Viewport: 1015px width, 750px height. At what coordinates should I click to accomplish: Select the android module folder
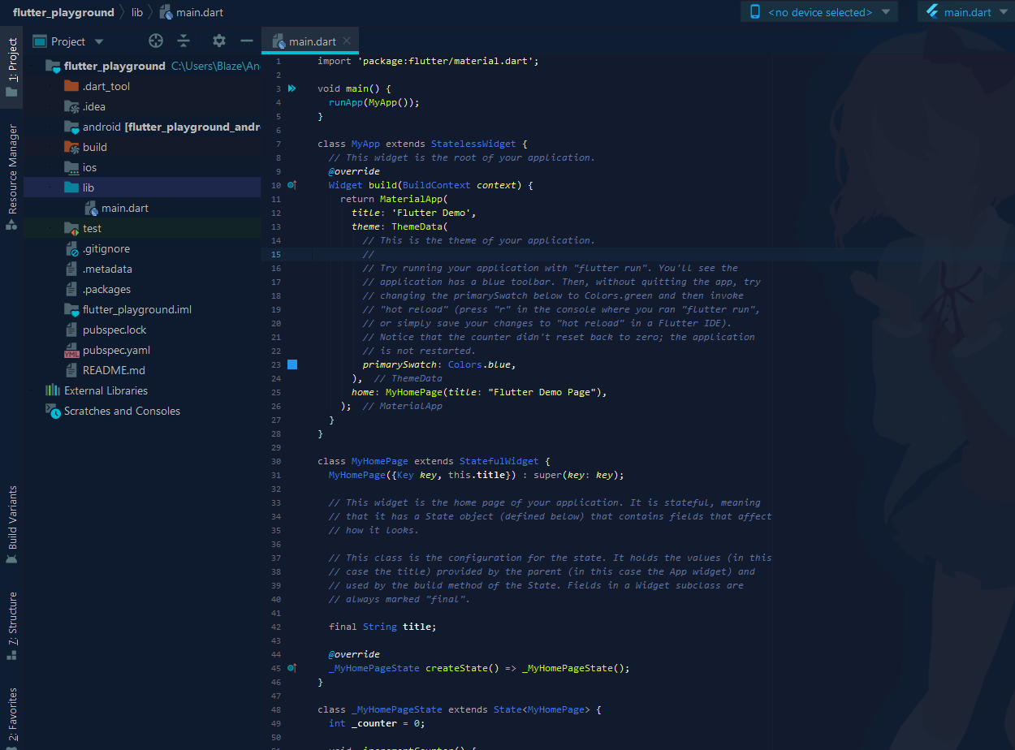[x=171, y=127]
